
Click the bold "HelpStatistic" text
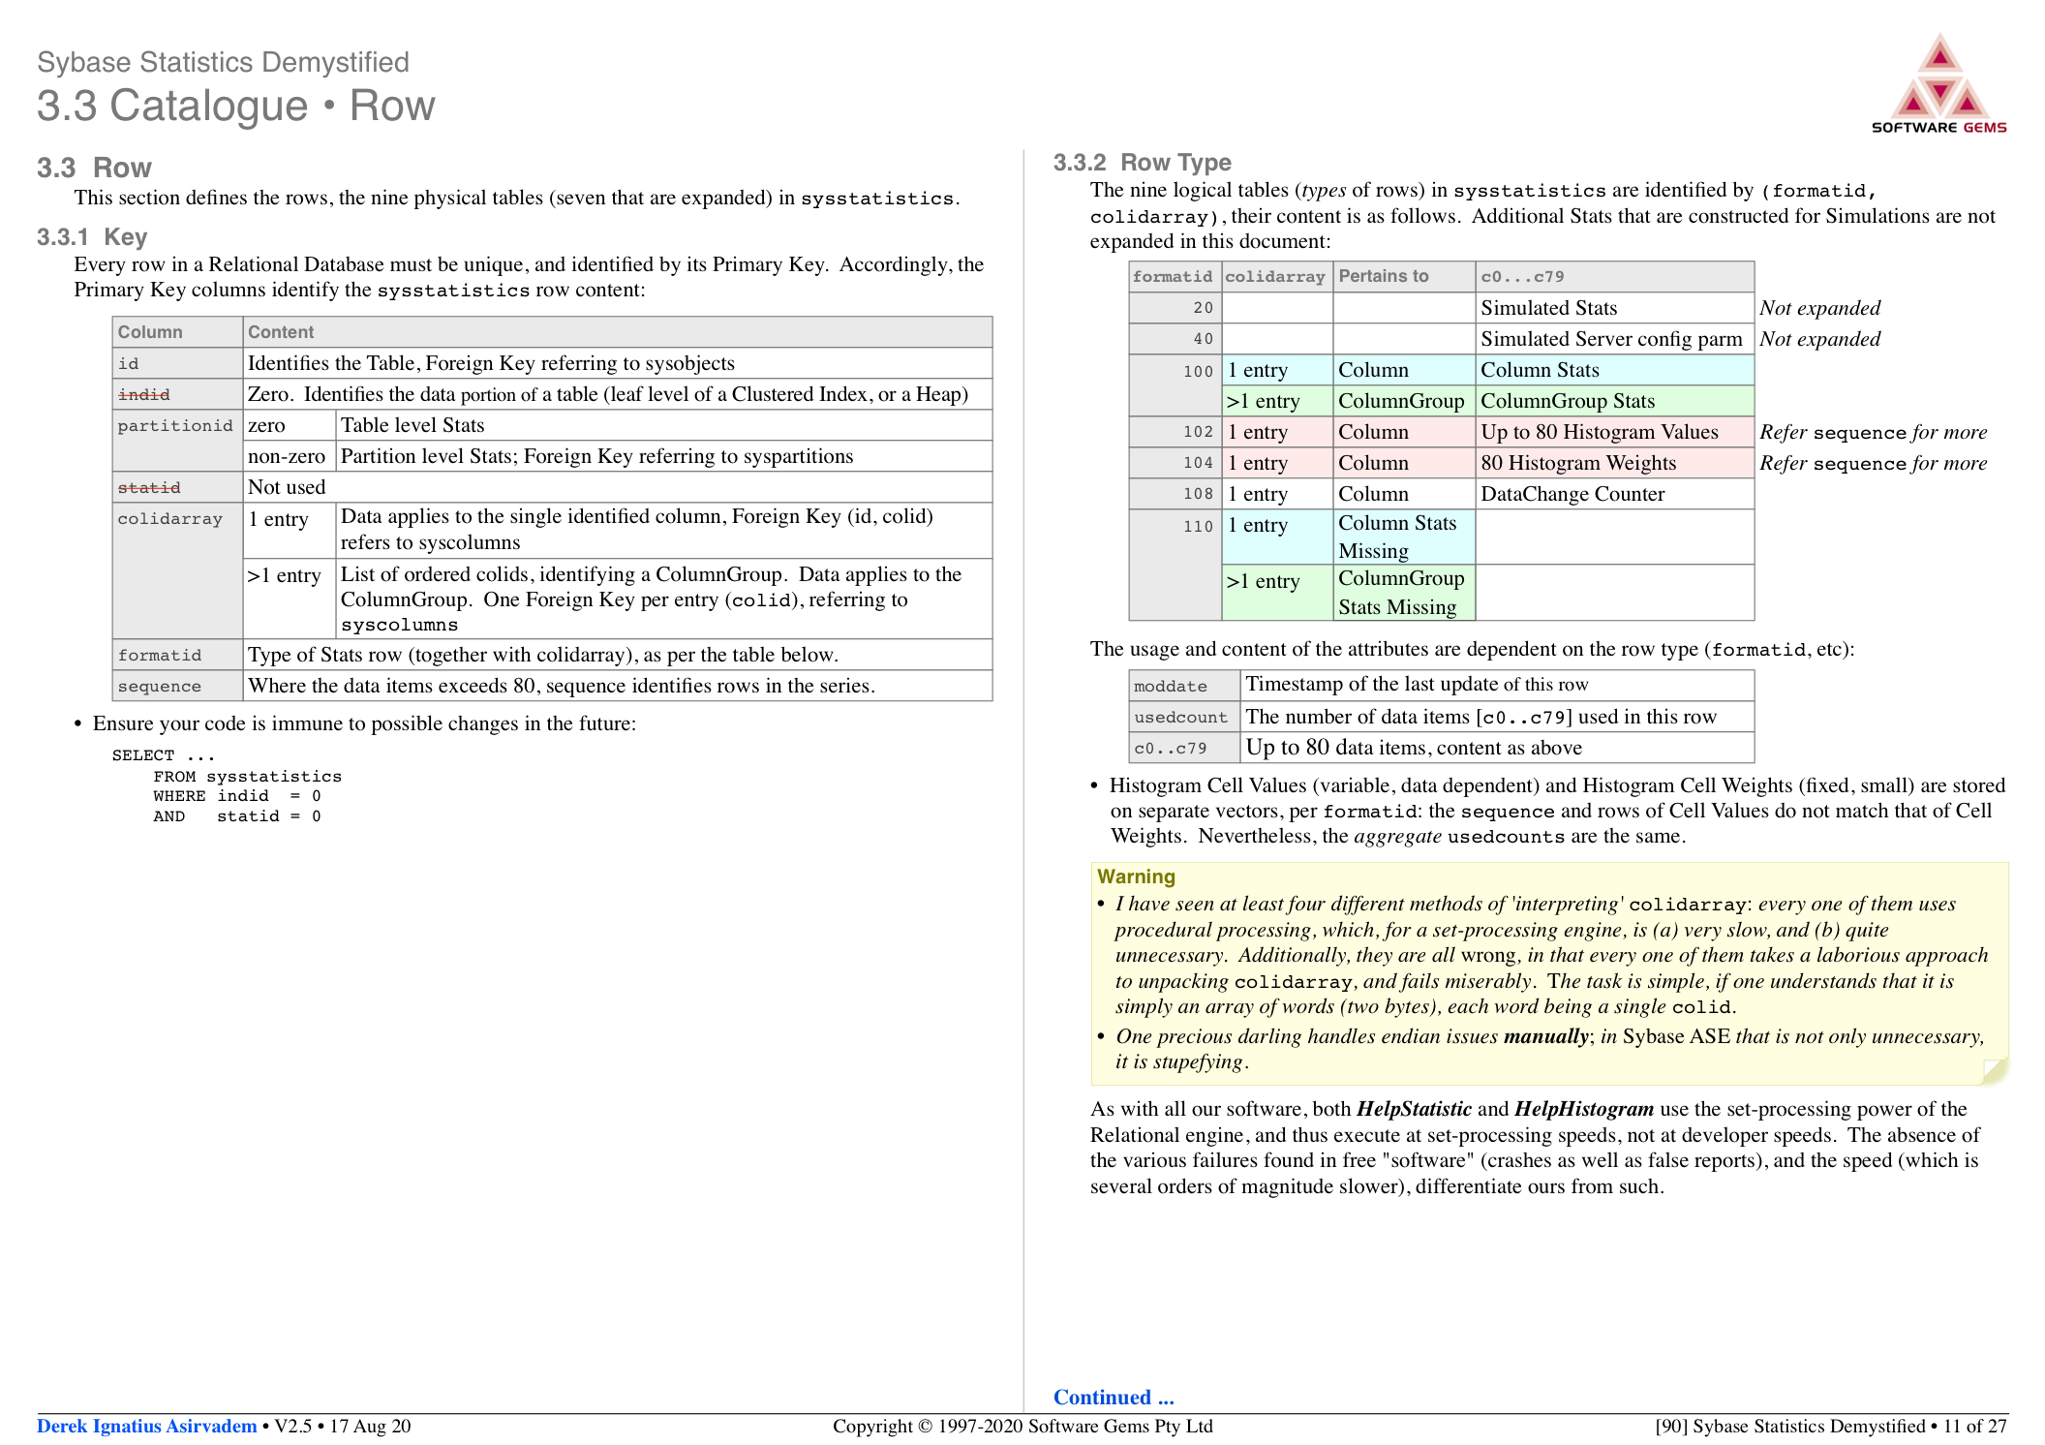pyautogui.click(x=1414, y=1109)
